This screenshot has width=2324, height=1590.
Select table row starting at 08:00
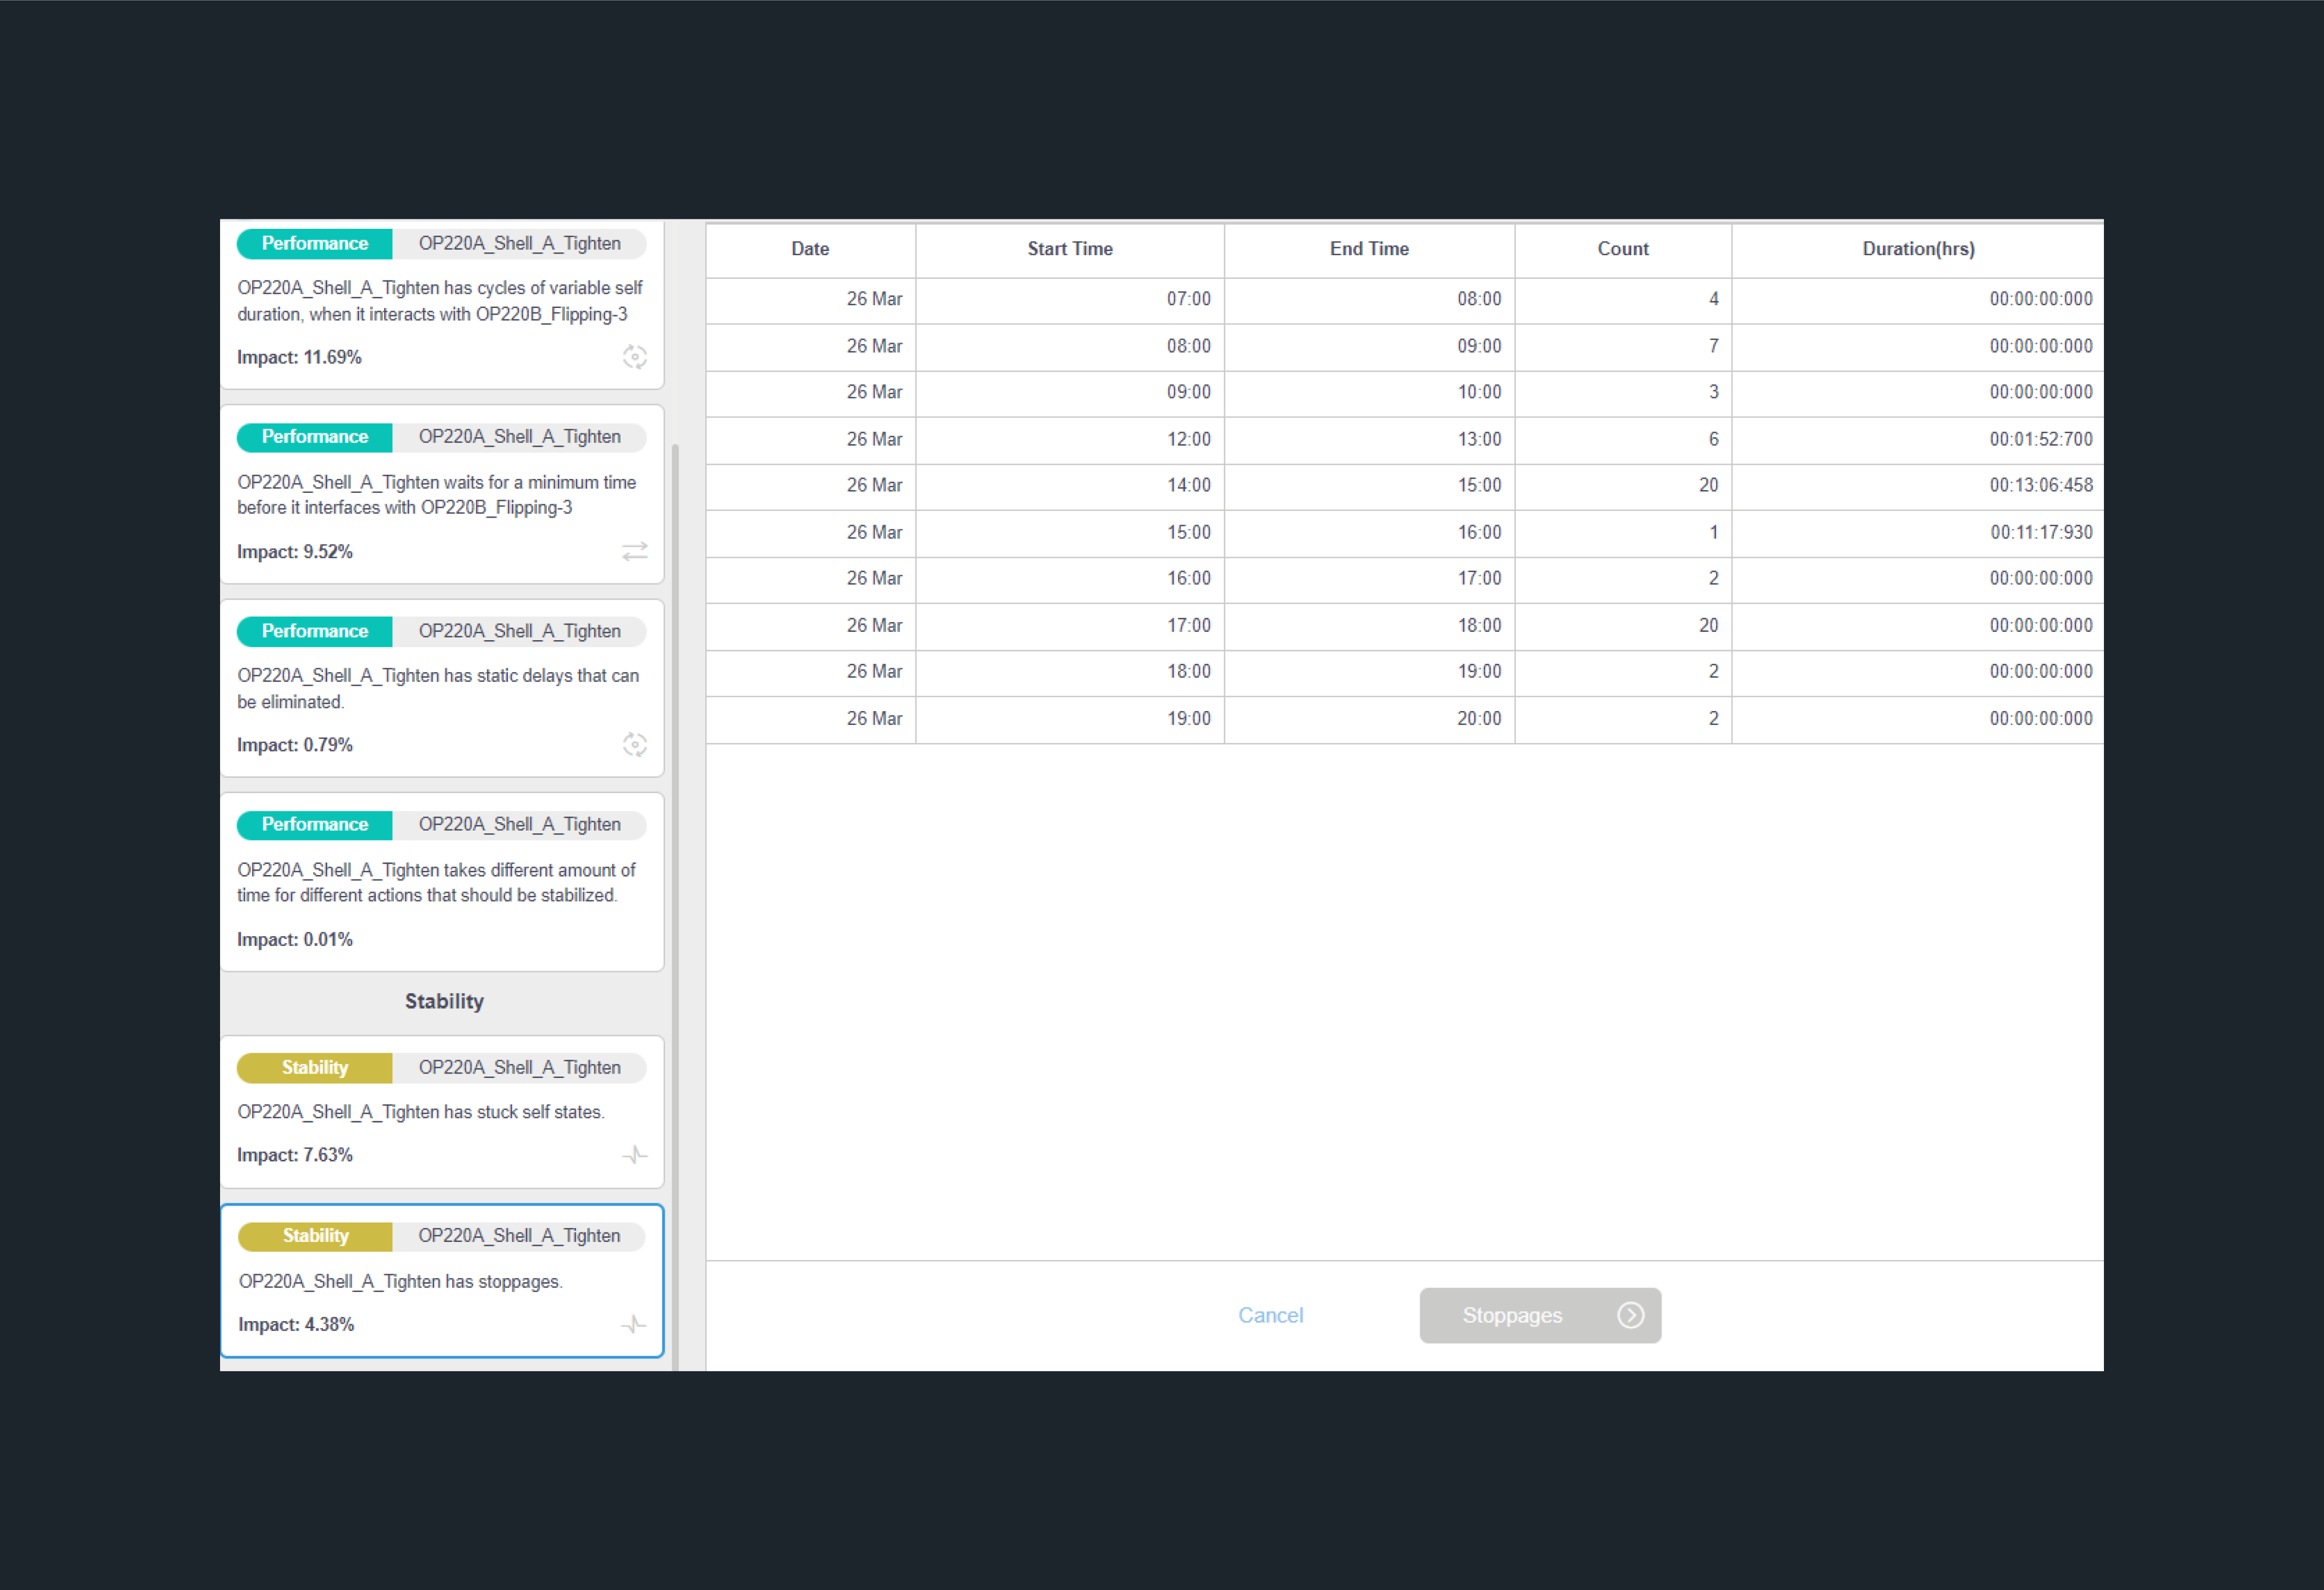(x=1405, y=347)
